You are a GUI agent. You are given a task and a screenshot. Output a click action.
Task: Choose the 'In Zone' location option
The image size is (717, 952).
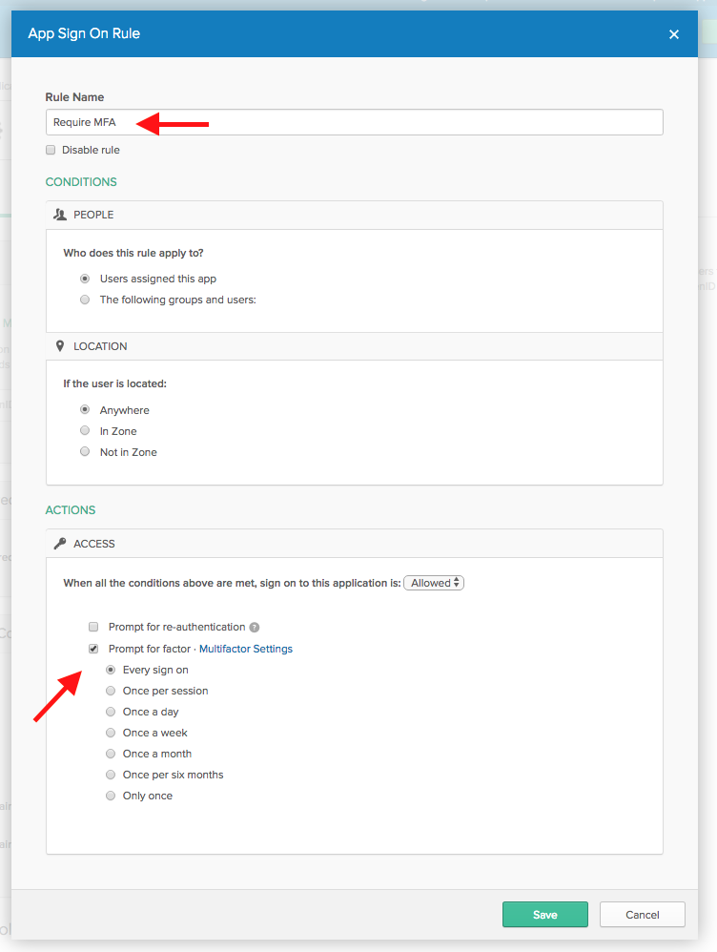(x=86, y=431)
